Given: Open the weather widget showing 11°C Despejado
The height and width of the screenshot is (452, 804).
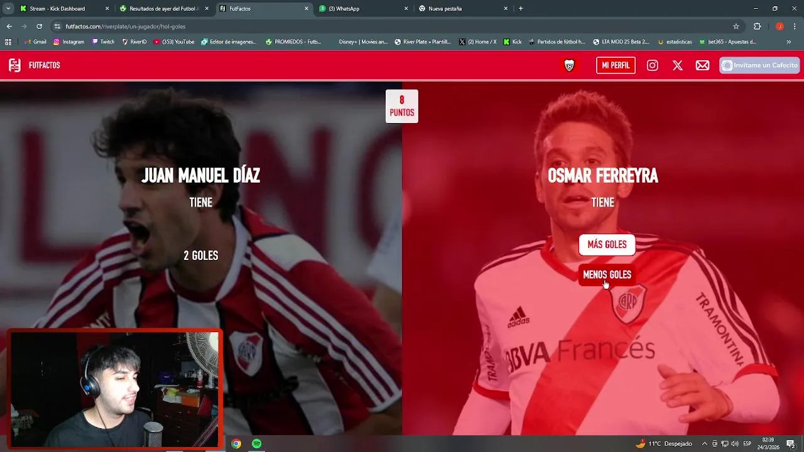Looking at the screenshot, I should point(664,444).
